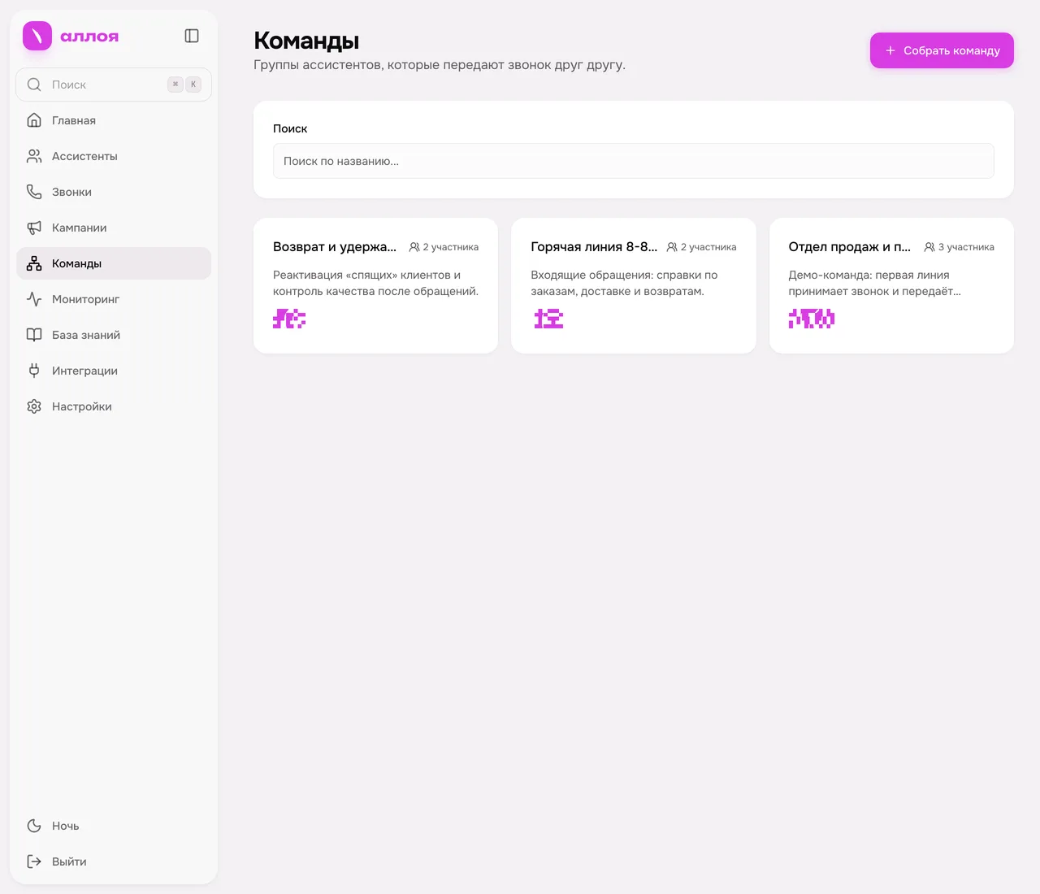The width and height of the screenshot is (1040, 894).
Task: Open Настройки page
Action: [x=114, y=406]
